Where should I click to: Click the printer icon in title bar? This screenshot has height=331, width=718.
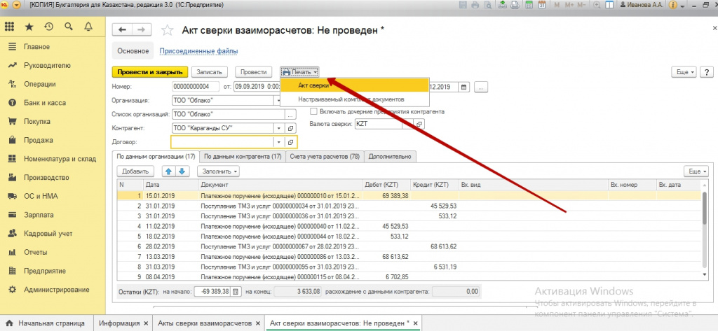[475, 5]
